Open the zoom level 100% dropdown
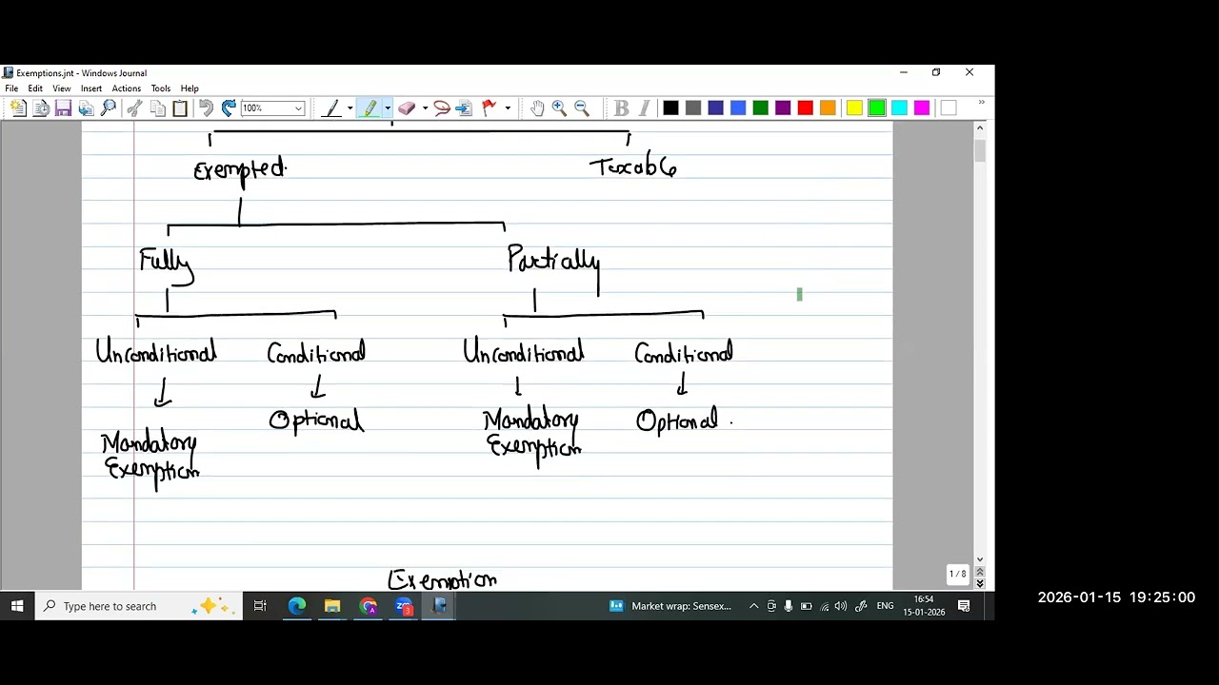 click(298, 108)
